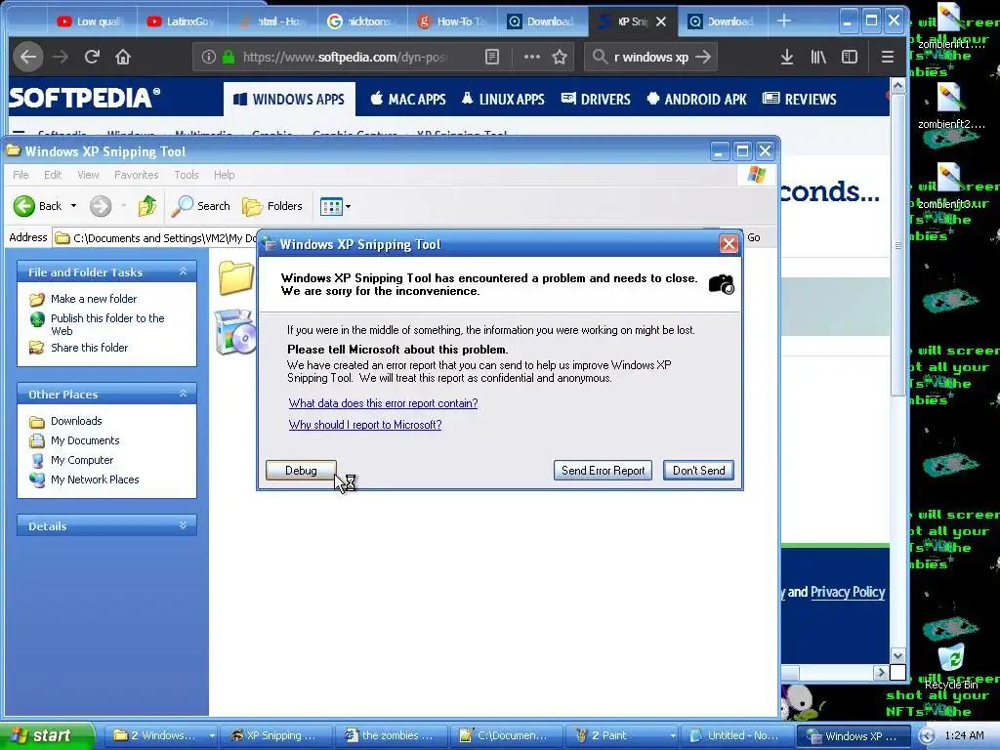
Task: Toggle the Folders pane button
Action: [272, 206]
